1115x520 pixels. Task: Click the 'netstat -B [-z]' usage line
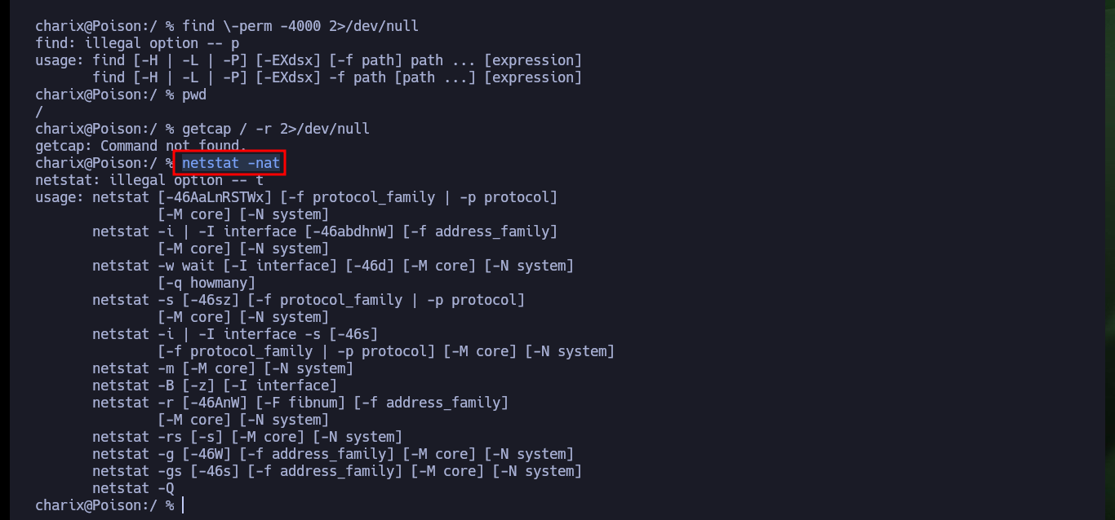[x=215, y=386]
